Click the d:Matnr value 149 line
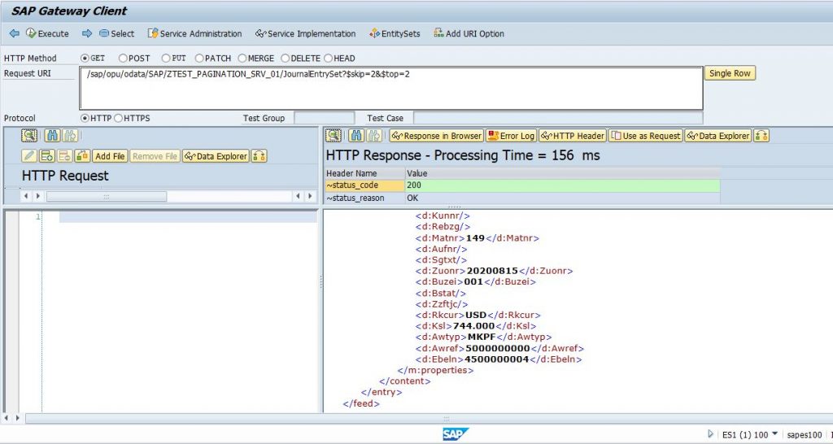Image resolution: width=833 pixels, height=444 pixels. (x=477, y=238)
